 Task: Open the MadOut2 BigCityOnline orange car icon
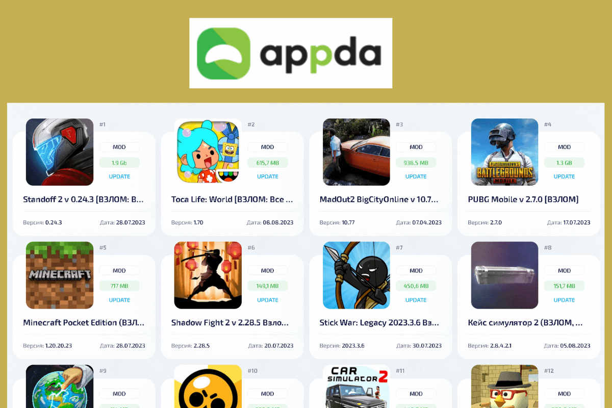tap(356, 152)
